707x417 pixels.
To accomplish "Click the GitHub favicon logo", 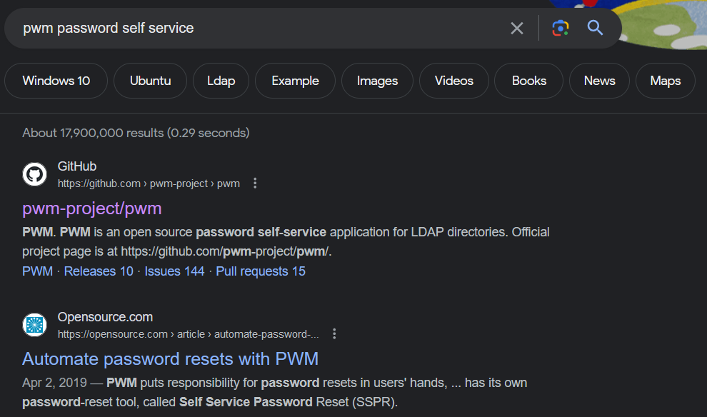I will (x=35, y=174).
